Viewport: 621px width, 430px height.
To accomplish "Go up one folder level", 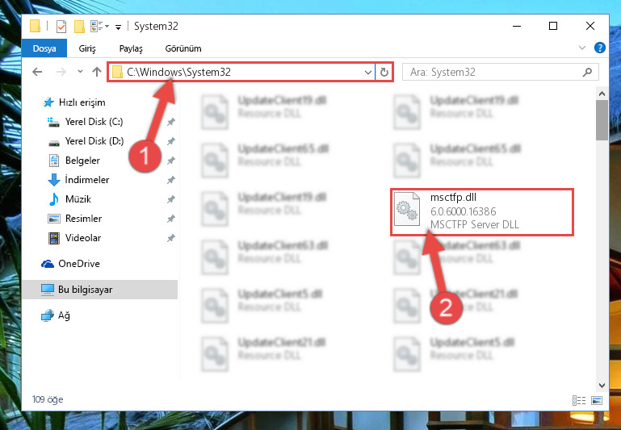I will 97,72.
